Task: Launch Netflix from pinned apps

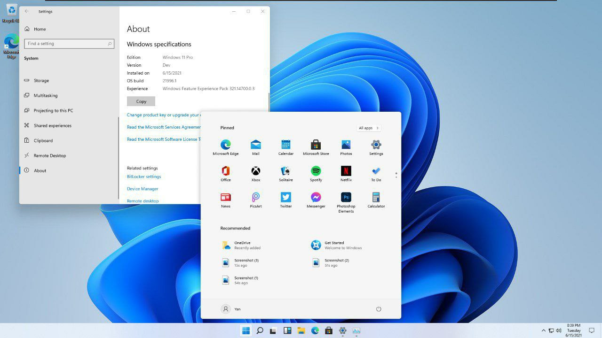Action: pyautogui.click(x=346, y=174)
